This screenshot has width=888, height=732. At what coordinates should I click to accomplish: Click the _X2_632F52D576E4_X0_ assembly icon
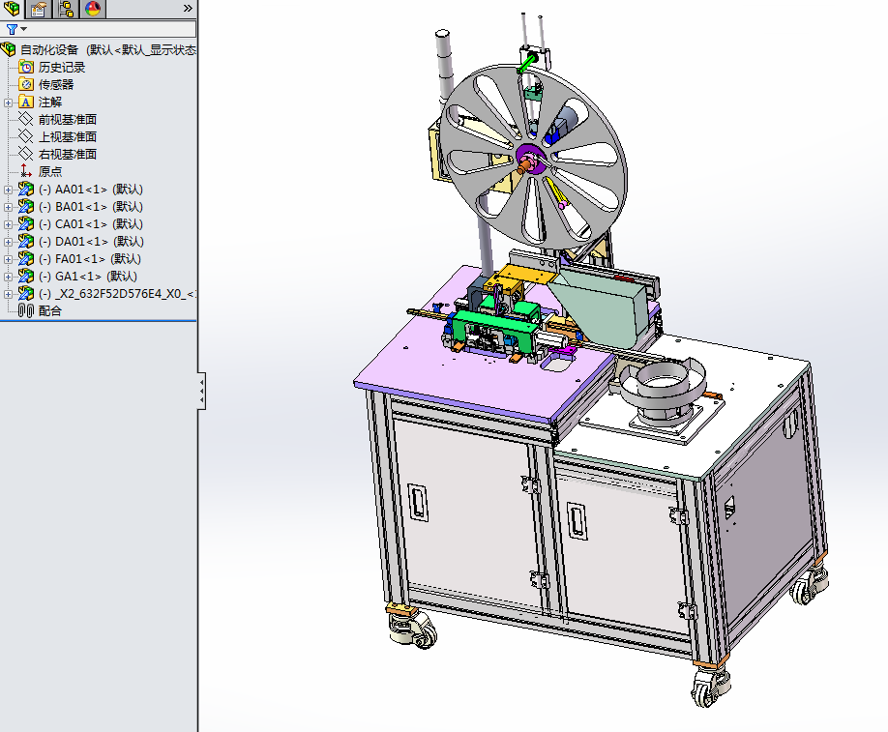pyautogui.click(x=26, y=294)
